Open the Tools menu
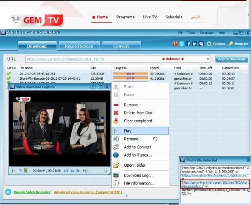The width and height of the screenshot is (251, 205). pyautogui.click(x=191, y=33)
